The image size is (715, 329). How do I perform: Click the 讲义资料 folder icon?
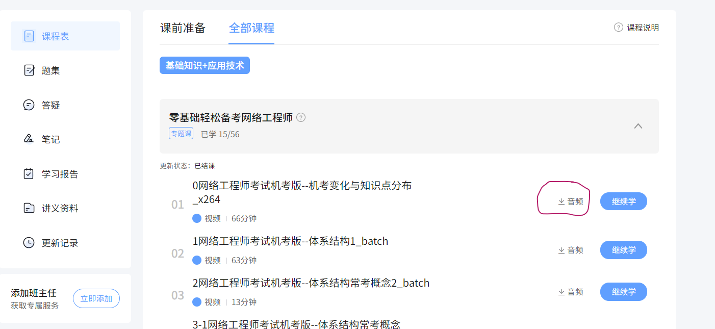(x=29, y=208)
